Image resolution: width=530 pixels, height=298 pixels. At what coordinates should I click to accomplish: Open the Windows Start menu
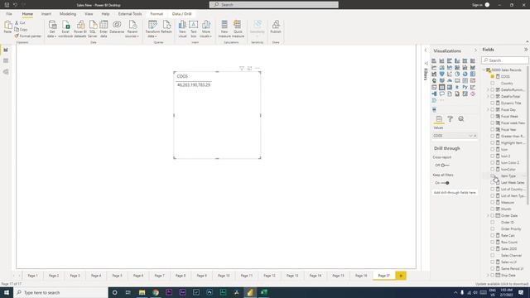[x=7, y=292]
